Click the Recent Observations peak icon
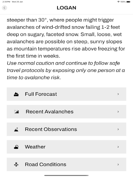The height and width of the screenshot is (177, 133). [16, 129]
